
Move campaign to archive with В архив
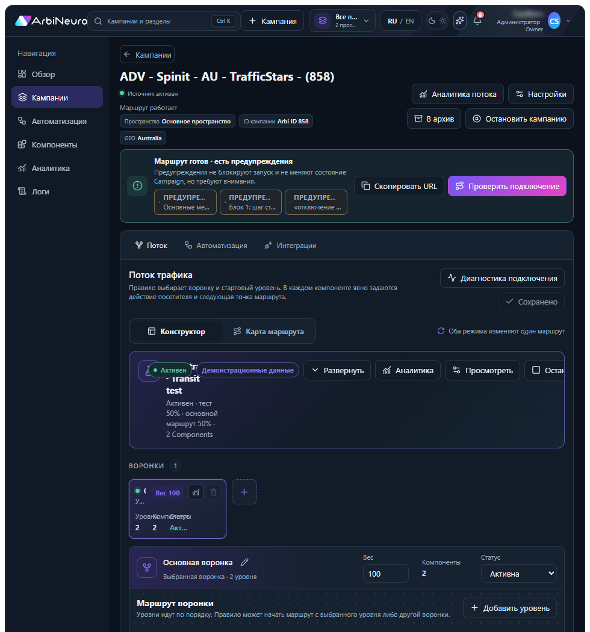pyautogui.click(x=434, y=119)
